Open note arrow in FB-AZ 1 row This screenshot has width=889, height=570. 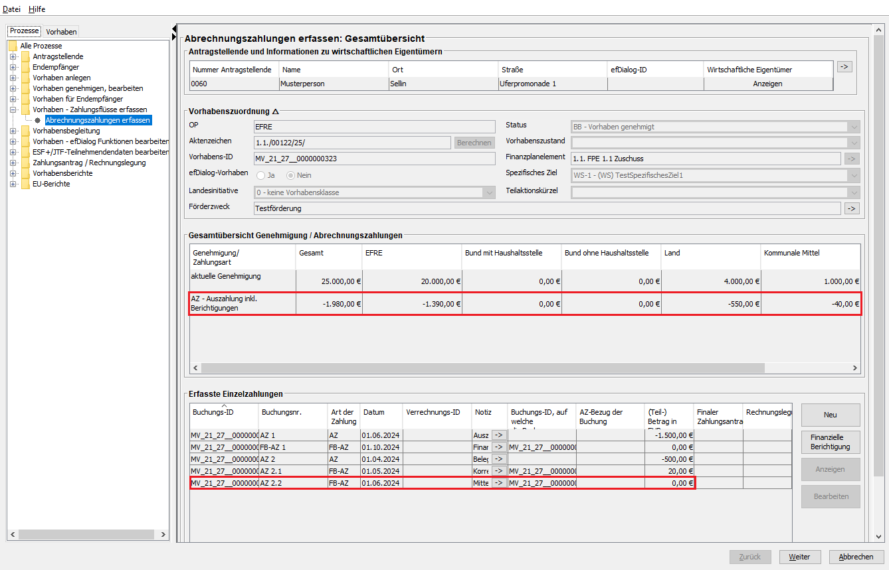click(499, 447)
